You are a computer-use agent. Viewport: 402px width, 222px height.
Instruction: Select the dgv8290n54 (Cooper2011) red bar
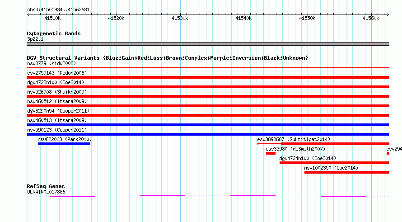[x=208, y=115]
